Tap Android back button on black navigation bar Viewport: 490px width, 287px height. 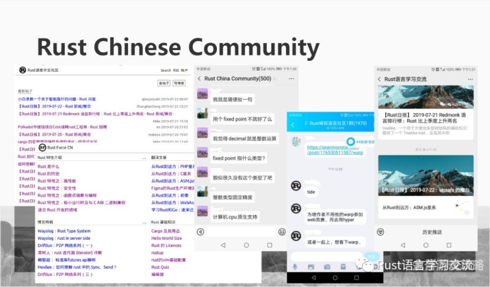pyautogui.click(x=314, y=278)
